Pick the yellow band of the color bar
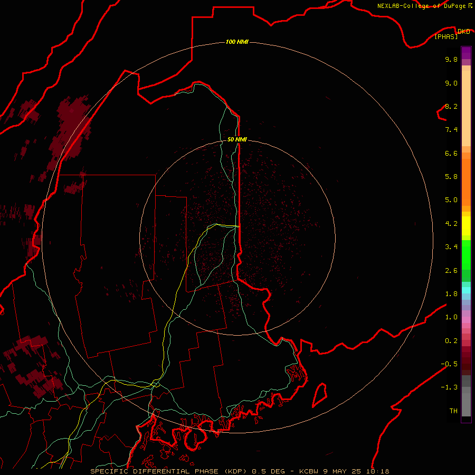This screenshot has height=475, width=475. click(466, 226)
